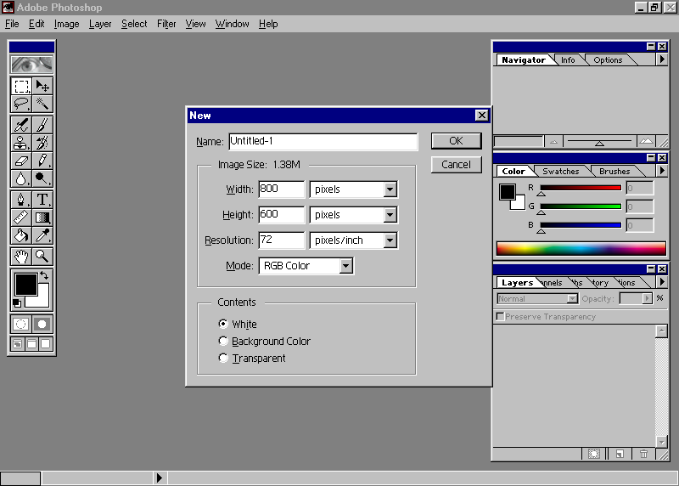Screen dimensions: 679x486
Task: Open the status bar info arrow
Action: click(160, 478)
